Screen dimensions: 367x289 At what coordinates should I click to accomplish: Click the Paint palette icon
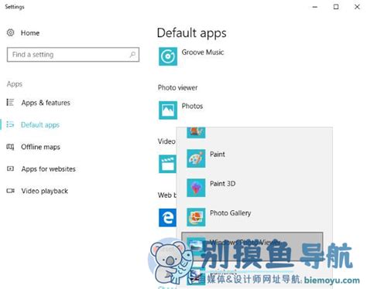pos(196,158)
